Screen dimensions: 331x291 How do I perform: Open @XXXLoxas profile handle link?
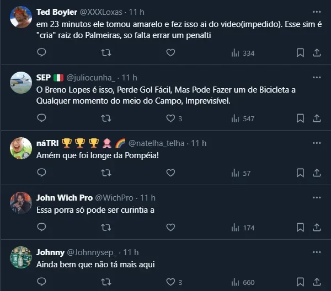(x=101, y=11)
